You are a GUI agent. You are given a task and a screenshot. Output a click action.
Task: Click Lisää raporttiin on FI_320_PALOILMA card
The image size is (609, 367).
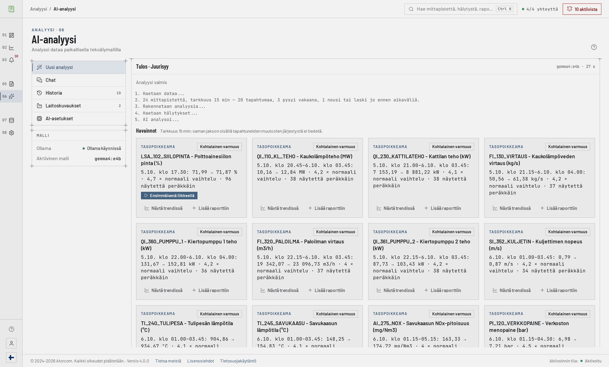click(x=327, y=291)
